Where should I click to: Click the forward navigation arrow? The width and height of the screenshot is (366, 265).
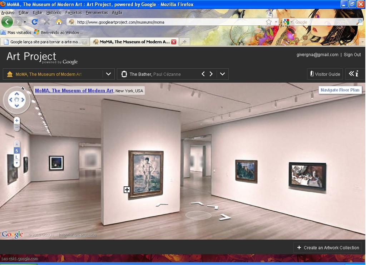(18, 22)
